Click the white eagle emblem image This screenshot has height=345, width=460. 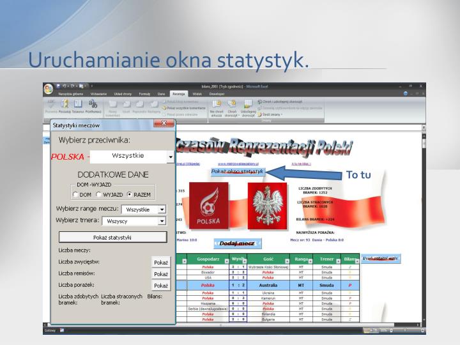pos(267,206)
